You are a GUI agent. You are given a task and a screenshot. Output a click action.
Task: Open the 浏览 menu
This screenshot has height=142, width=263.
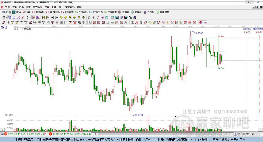14,7
